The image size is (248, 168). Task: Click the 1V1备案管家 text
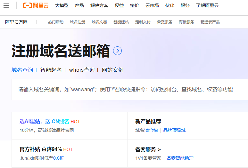click(148, 158)
